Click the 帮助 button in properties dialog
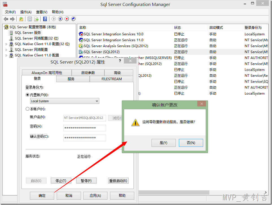 tap(122, 196)
